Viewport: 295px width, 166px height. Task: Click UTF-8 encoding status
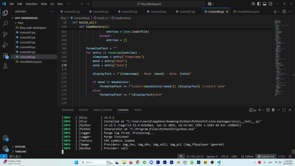(x=224, y=156)
